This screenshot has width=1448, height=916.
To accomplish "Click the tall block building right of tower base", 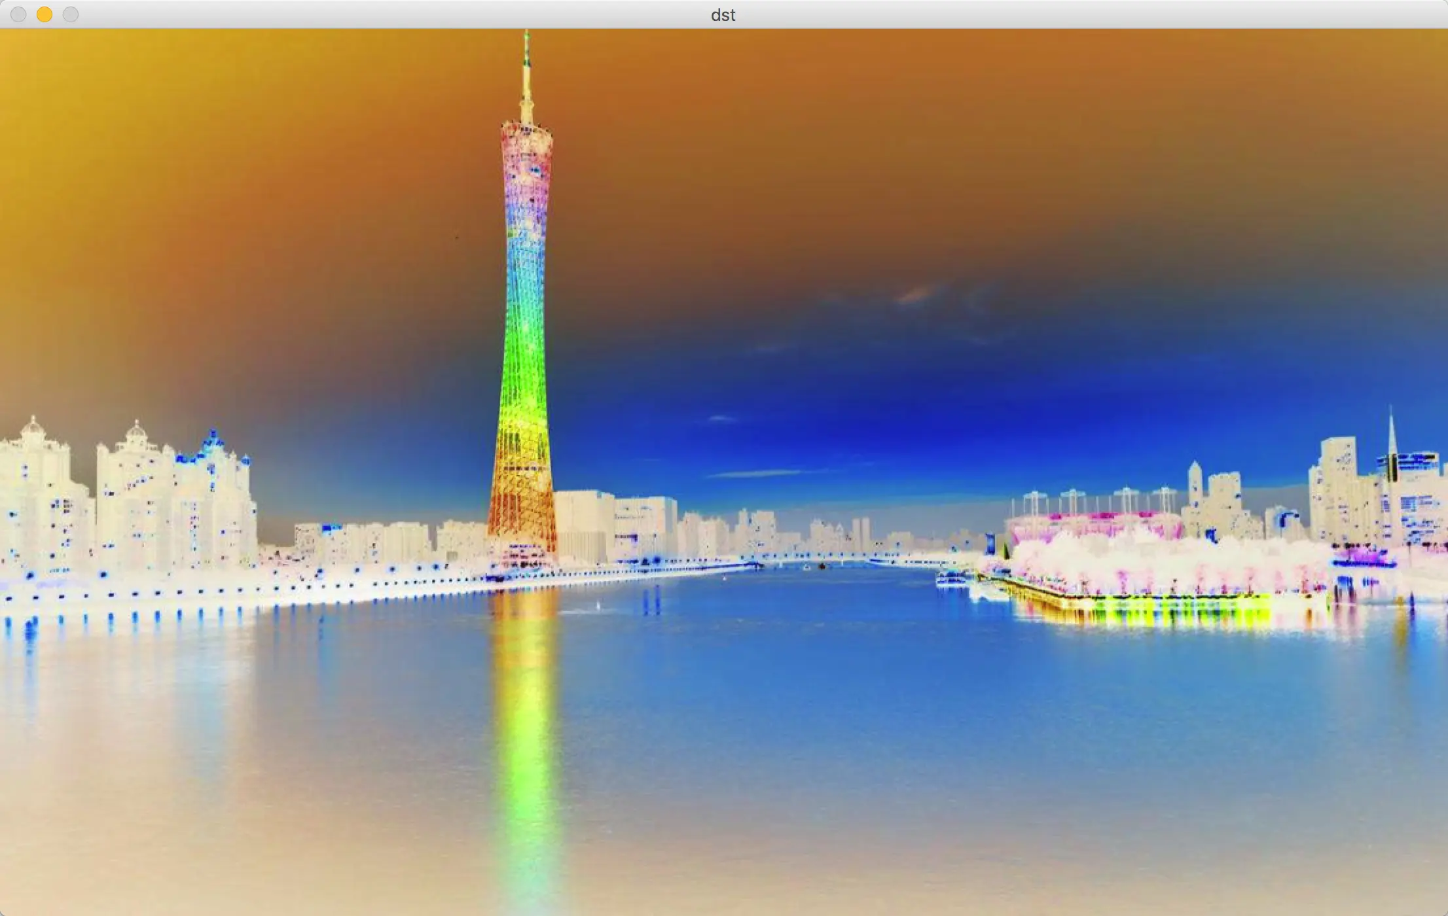I will tap(583, 523).
